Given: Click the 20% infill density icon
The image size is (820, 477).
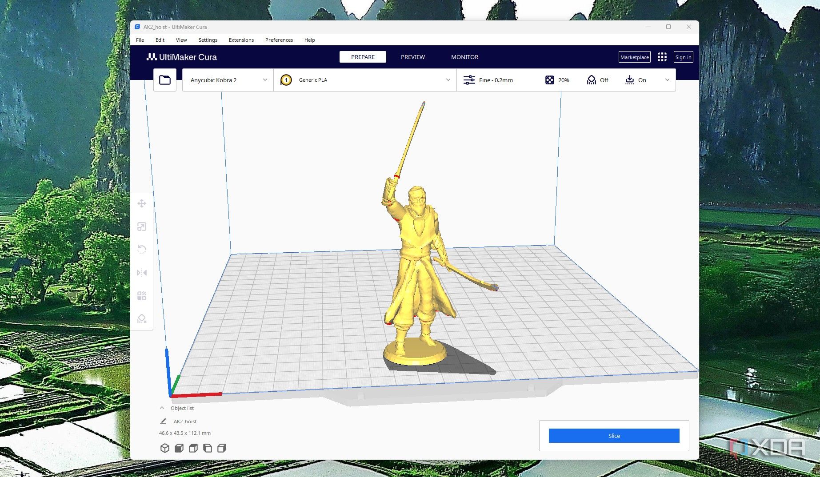Looking at the screenshot, I should pos(550,80).
